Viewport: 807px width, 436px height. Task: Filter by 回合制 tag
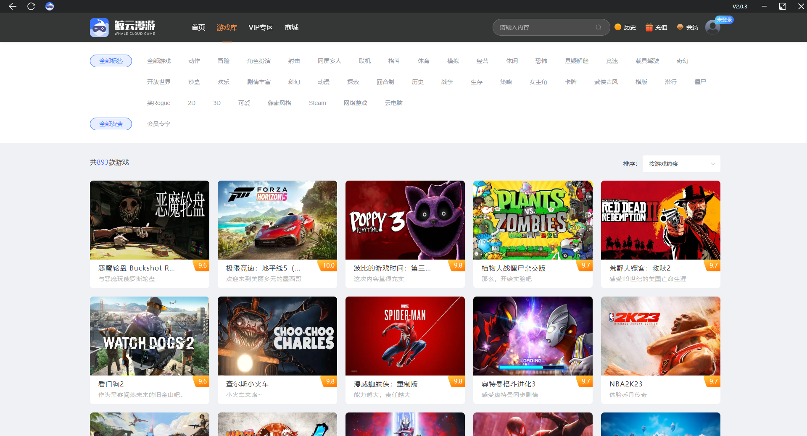click(385, 82)
